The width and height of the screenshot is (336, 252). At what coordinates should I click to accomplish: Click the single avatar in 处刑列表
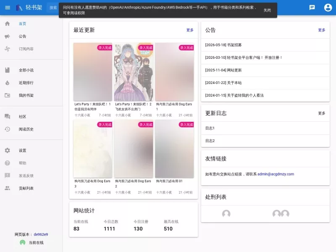(226, 214)
